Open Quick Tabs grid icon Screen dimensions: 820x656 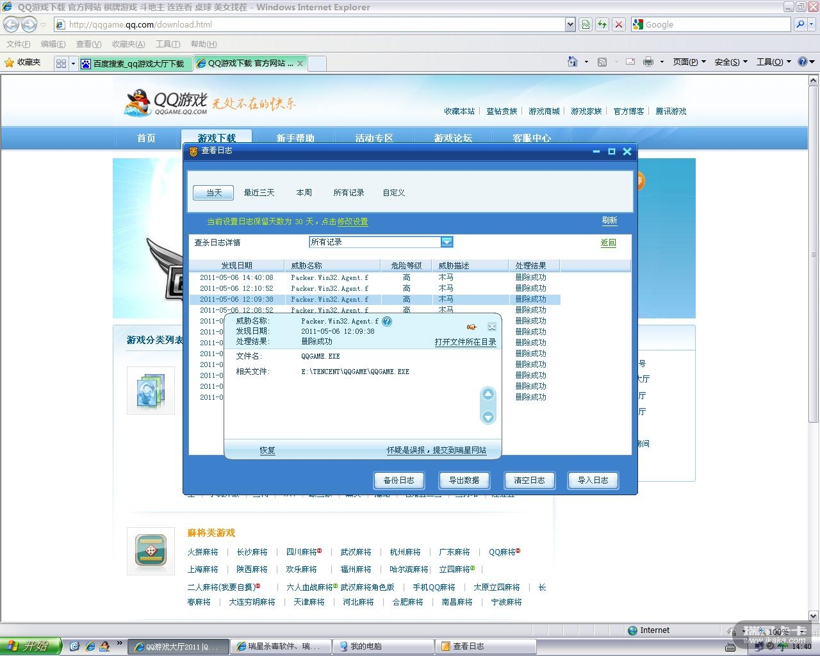point(61,63)
